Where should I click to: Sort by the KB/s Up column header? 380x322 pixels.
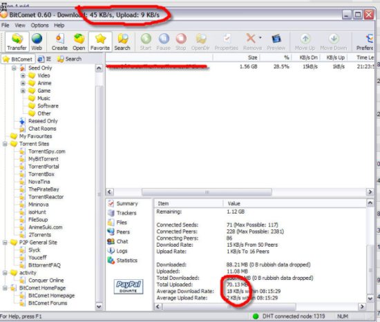334,57
